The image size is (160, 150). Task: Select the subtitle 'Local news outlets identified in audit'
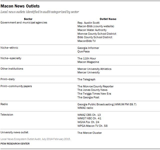[x=25, y=12]
